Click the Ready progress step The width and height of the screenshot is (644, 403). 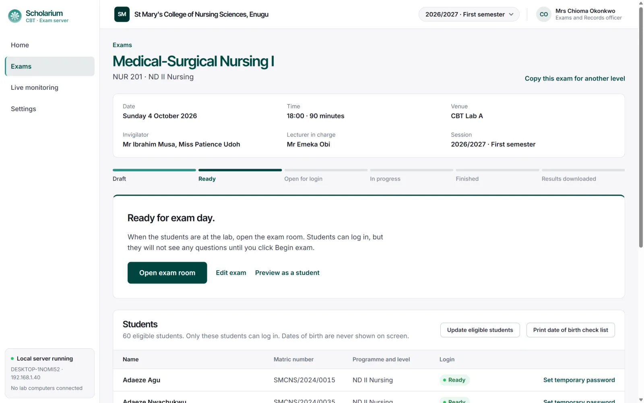tap(240, 176)
